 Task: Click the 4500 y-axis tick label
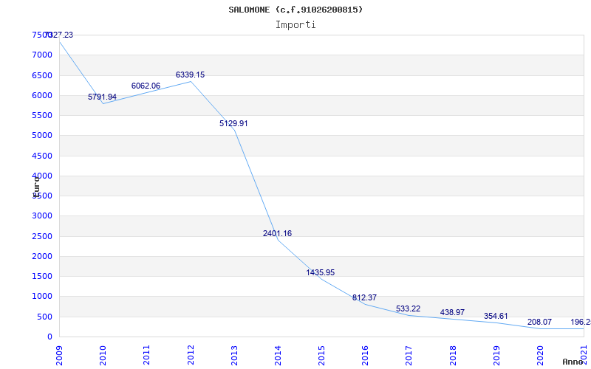tap(42, 156)
